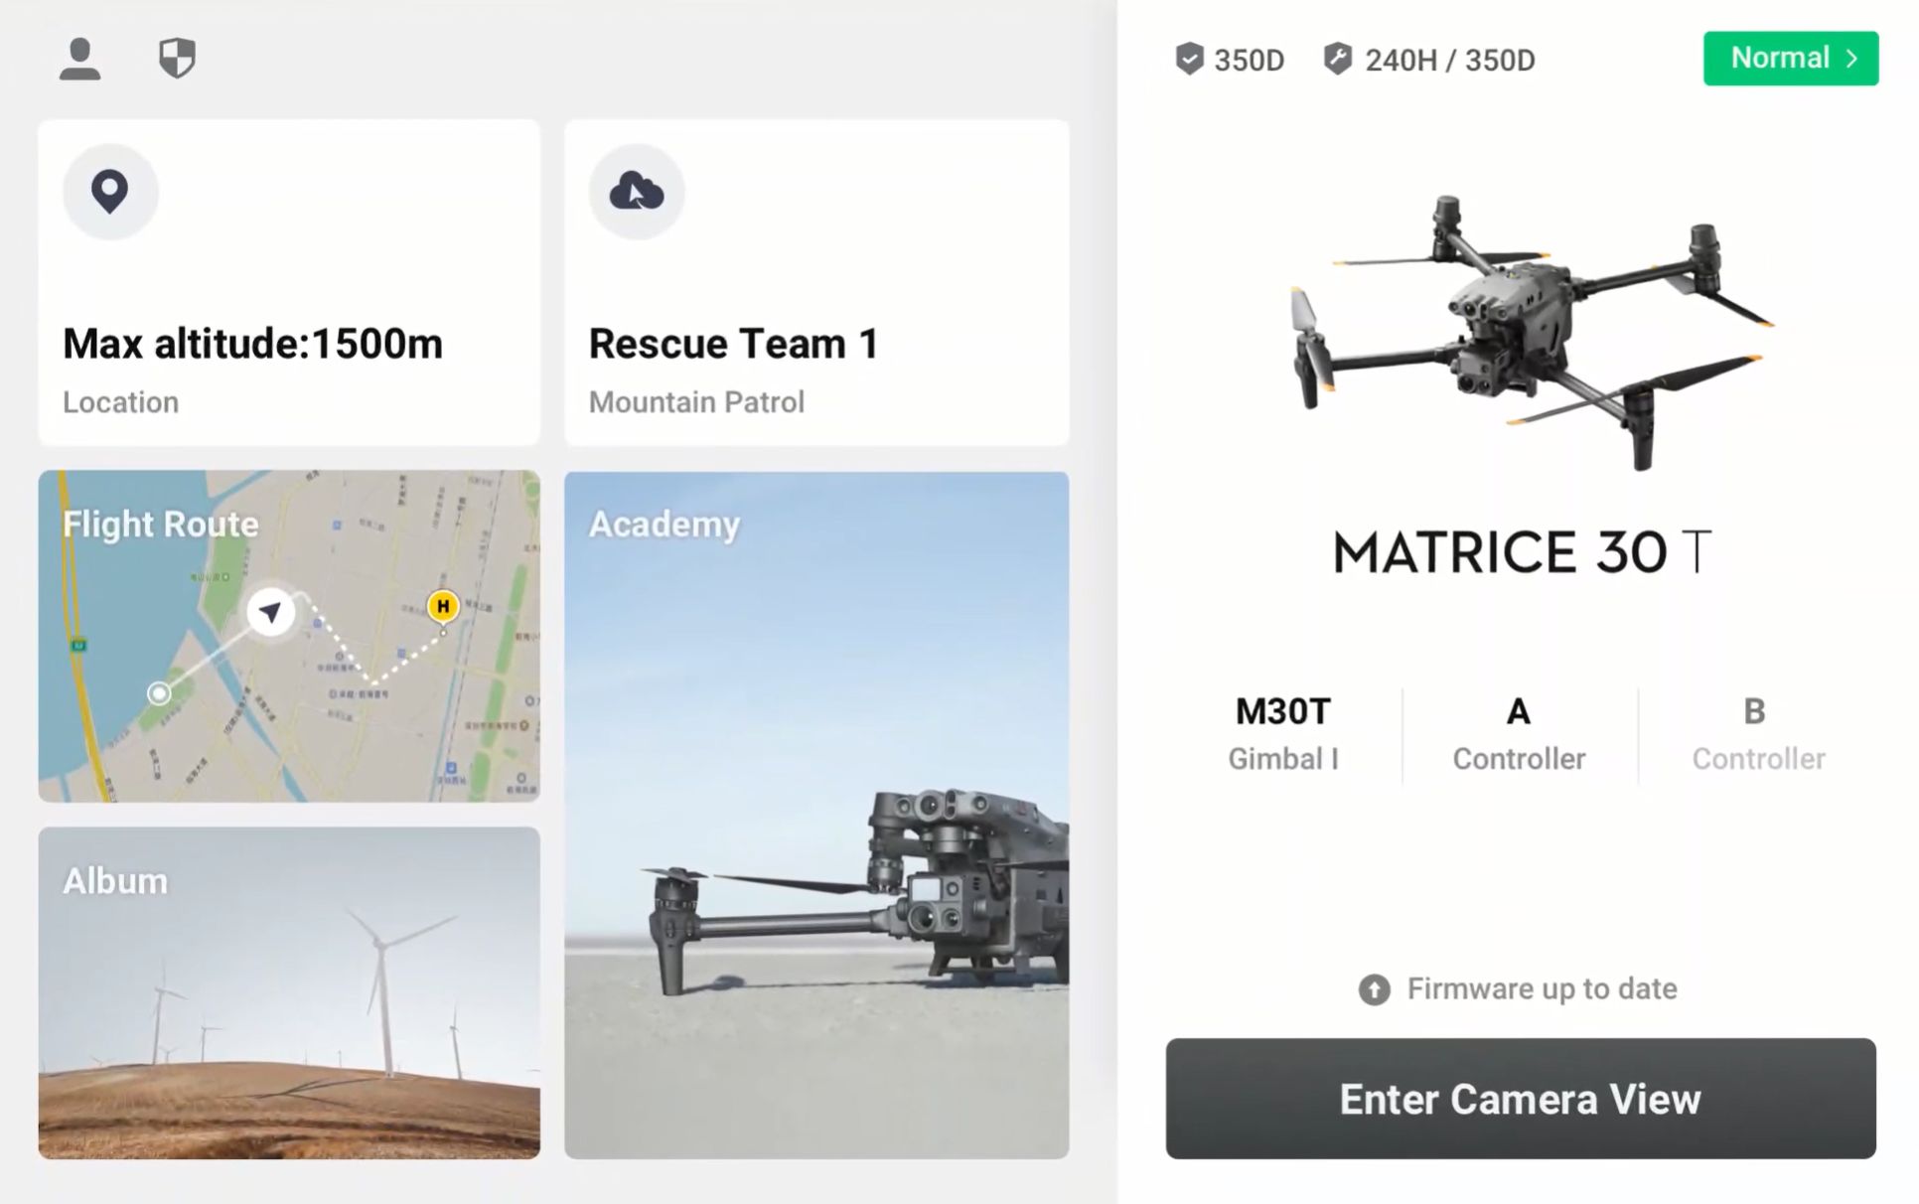The image size is (1919, 1204).
Task: Open the cloud service icon
Action: (x=637, y=192)
